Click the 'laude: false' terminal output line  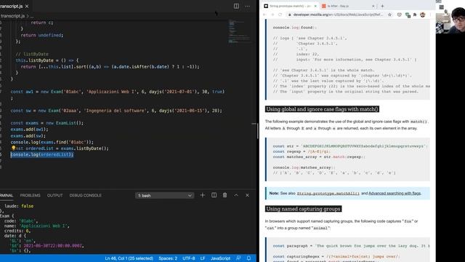tap(19, 206)
